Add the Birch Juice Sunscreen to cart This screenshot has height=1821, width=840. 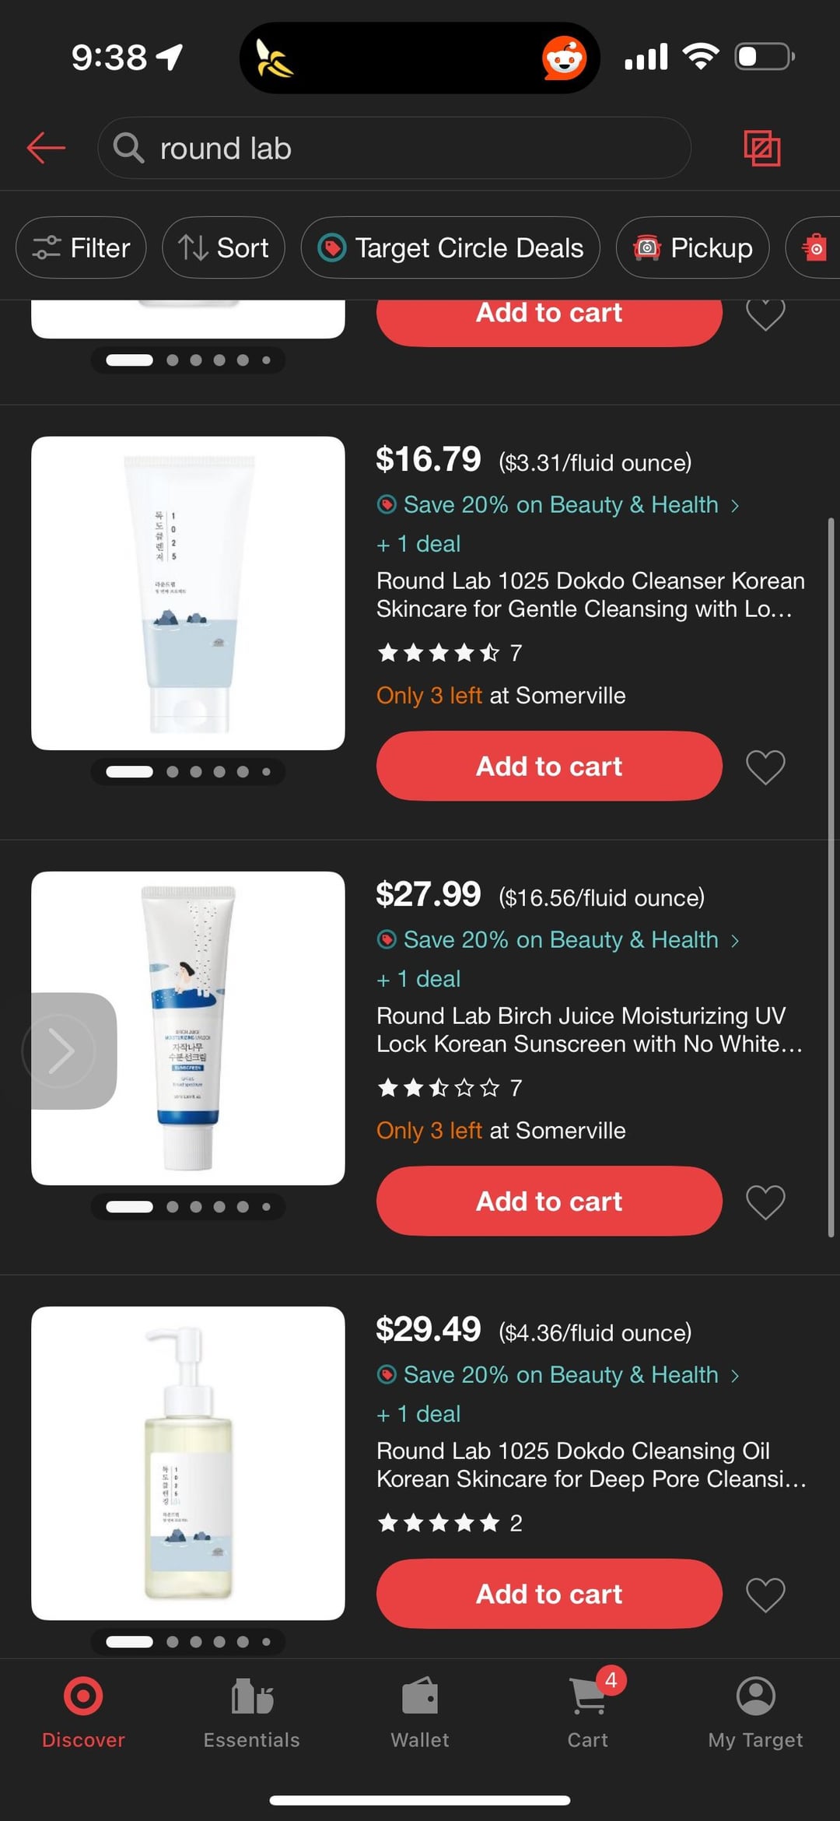point(549,1202)
